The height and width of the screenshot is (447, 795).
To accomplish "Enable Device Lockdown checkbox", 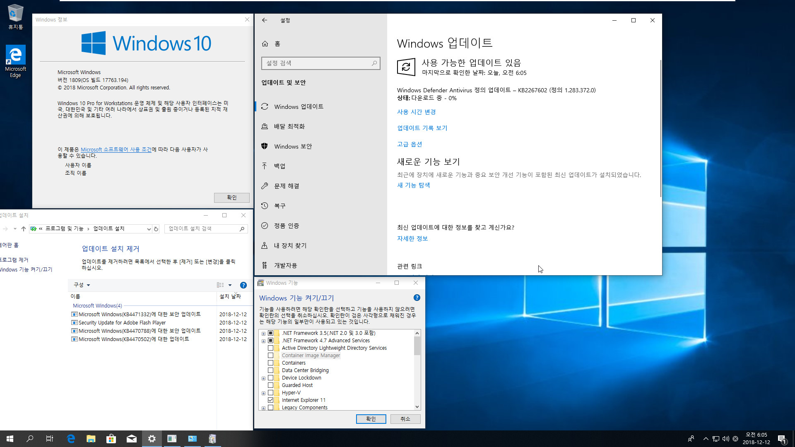I will pos(270,378).
